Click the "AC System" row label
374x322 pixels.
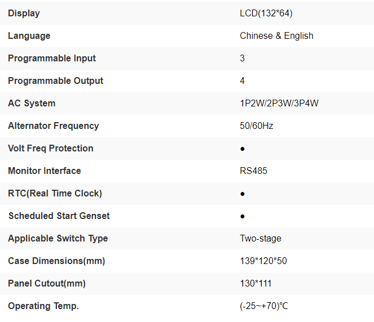coord(32,103)
